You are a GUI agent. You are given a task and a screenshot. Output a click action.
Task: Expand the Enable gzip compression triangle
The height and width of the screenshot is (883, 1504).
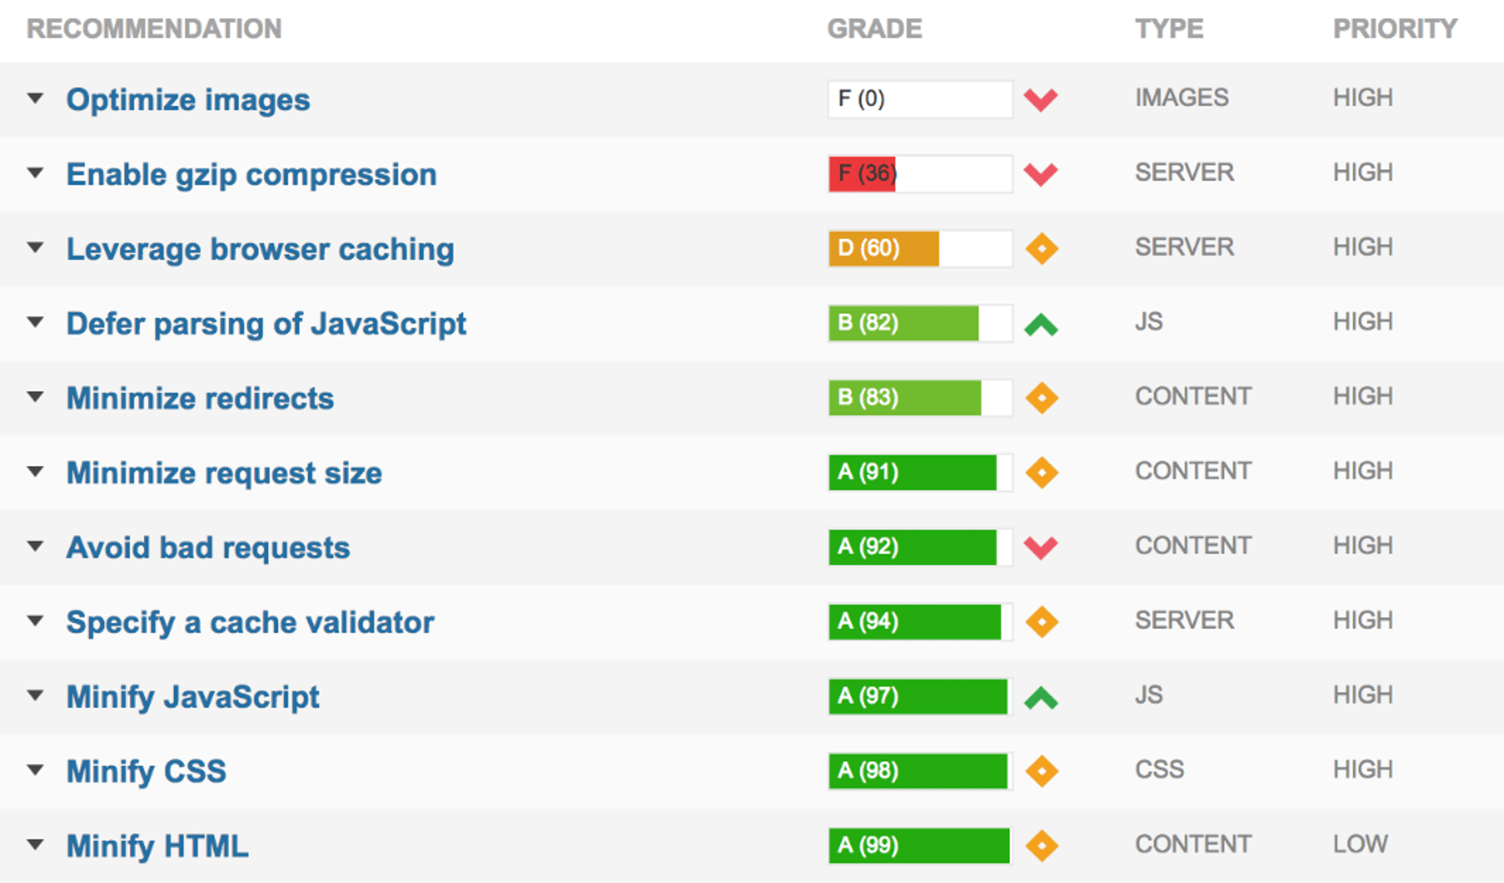(x=35, y=173)
